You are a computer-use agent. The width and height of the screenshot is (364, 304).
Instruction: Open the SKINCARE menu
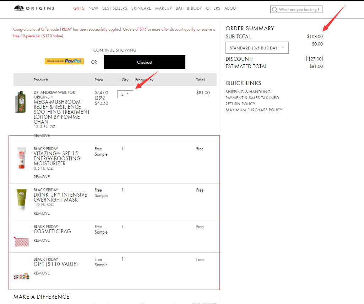pos(141,8)
